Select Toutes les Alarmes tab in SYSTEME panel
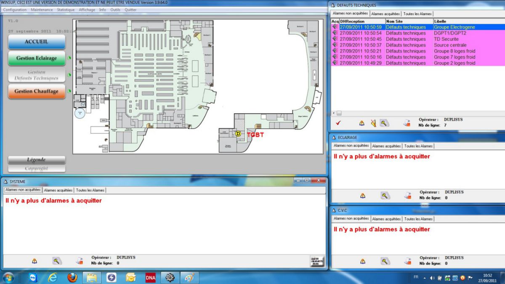Image resolution: width=505 pixels, height=284 pixels. click(x=90, y=190)
